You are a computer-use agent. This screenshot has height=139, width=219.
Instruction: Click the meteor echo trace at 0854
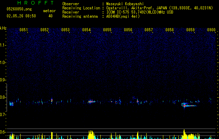tap(92, 101)
